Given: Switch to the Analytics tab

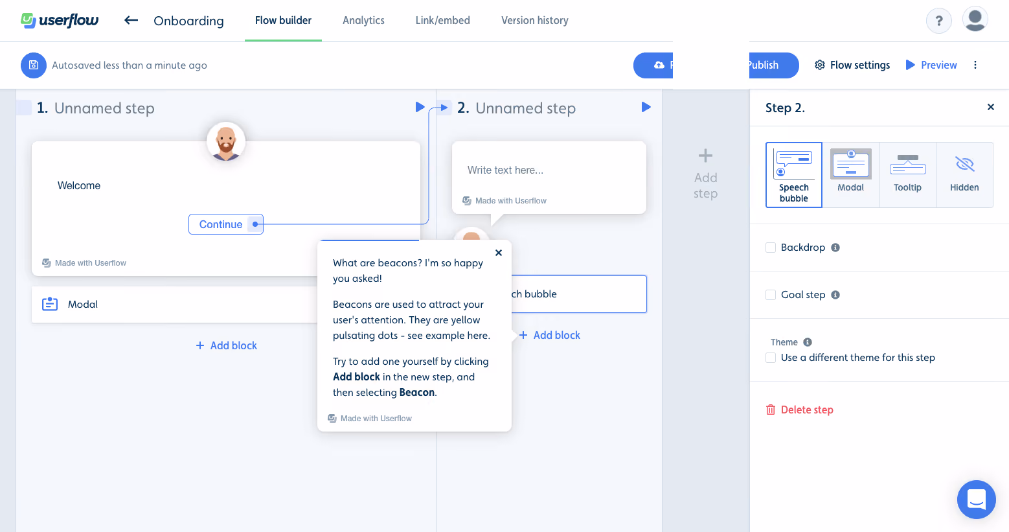Looking at the screenshot, I should point(363,21).
